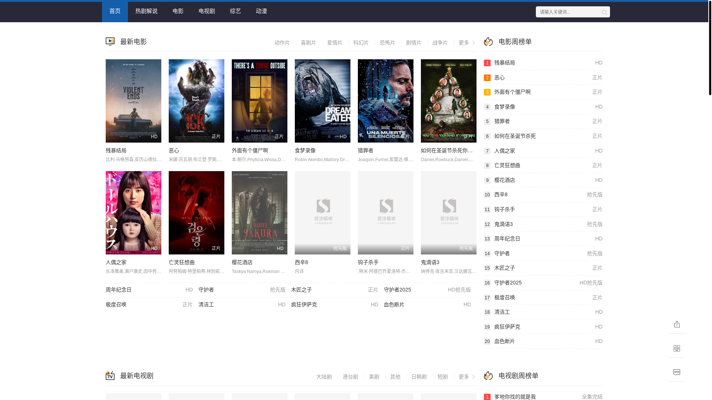Open the message chat icon on sidebar
The height and width of the screenshot is (400, 712).
coord(677,373)
